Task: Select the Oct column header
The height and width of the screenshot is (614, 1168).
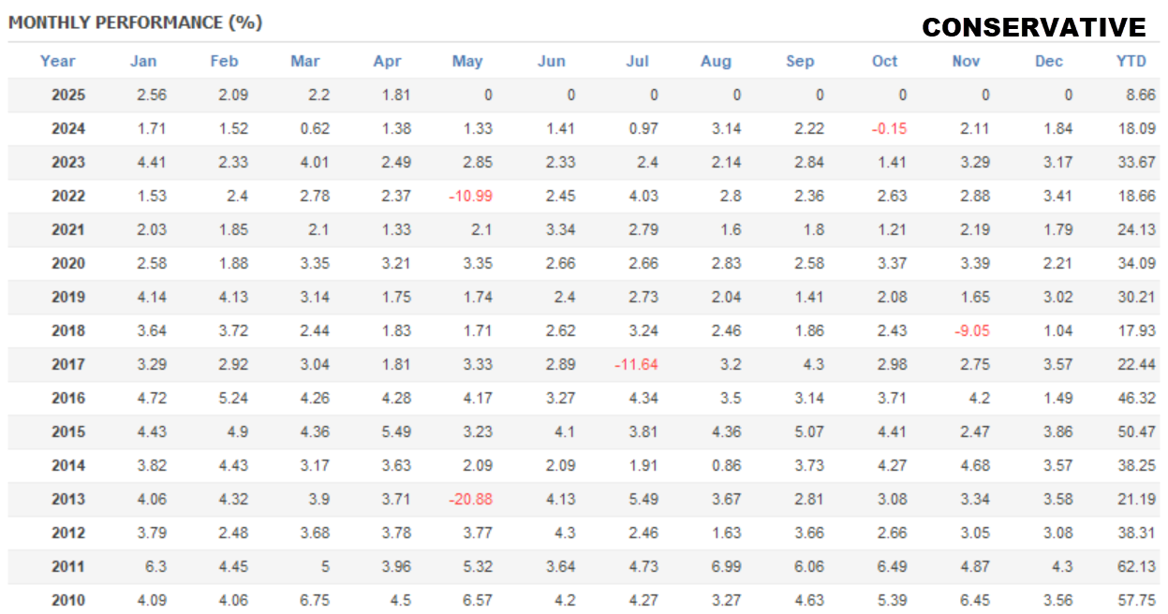Action: (884, 61)
